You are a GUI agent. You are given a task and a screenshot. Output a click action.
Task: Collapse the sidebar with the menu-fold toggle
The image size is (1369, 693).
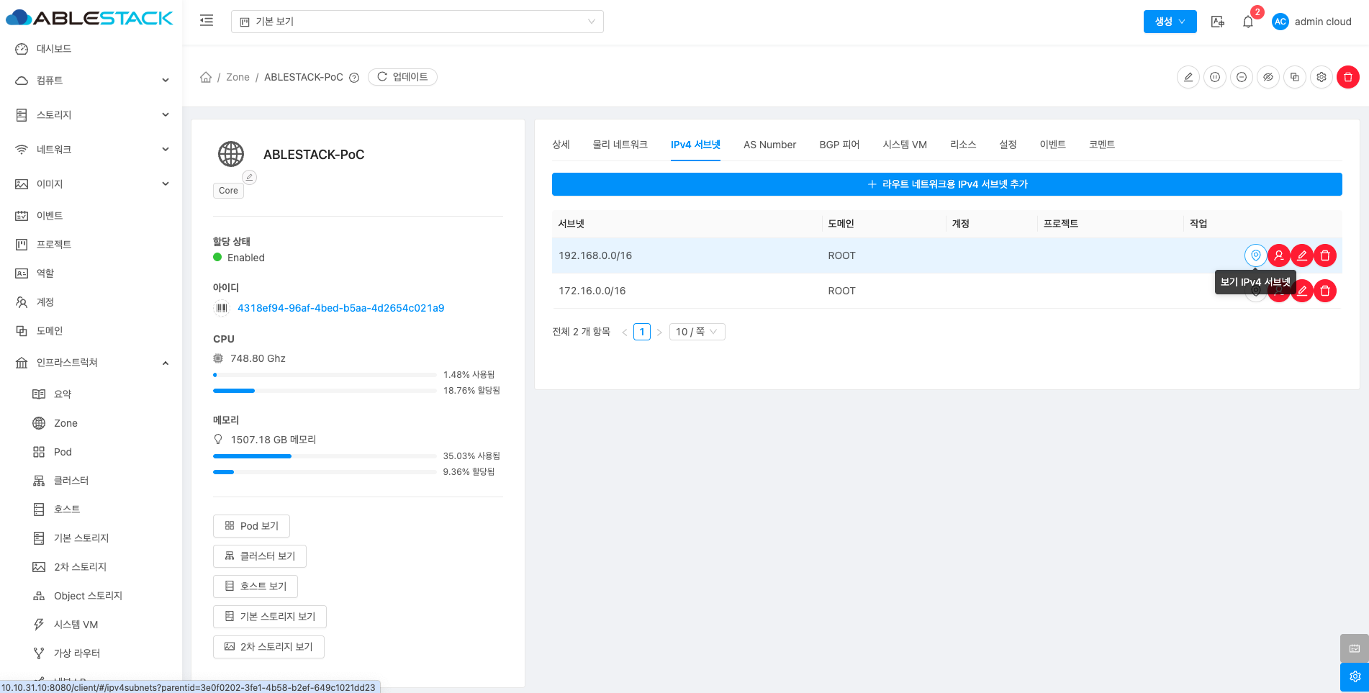point(207,21)
